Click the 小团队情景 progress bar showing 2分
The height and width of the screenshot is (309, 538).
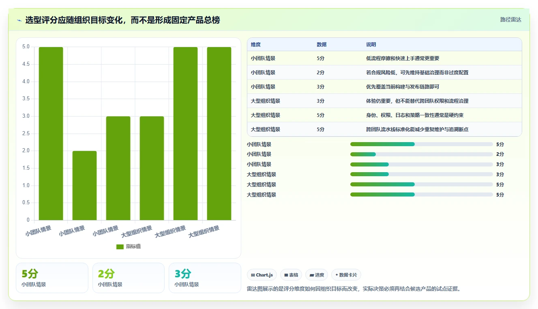pyautogui.click(x=422, y=154)
